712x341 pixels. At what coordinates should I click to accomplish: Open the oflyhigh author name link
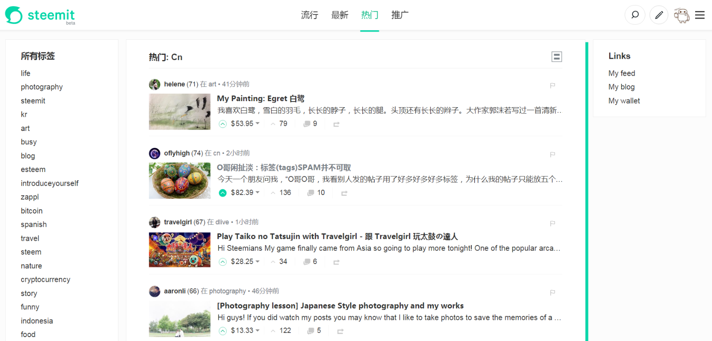coord(177,153)
